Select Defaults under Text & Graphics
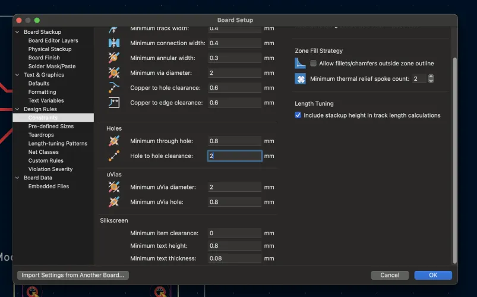Screen dimensions: 477x297 click(x=39, y=83)
